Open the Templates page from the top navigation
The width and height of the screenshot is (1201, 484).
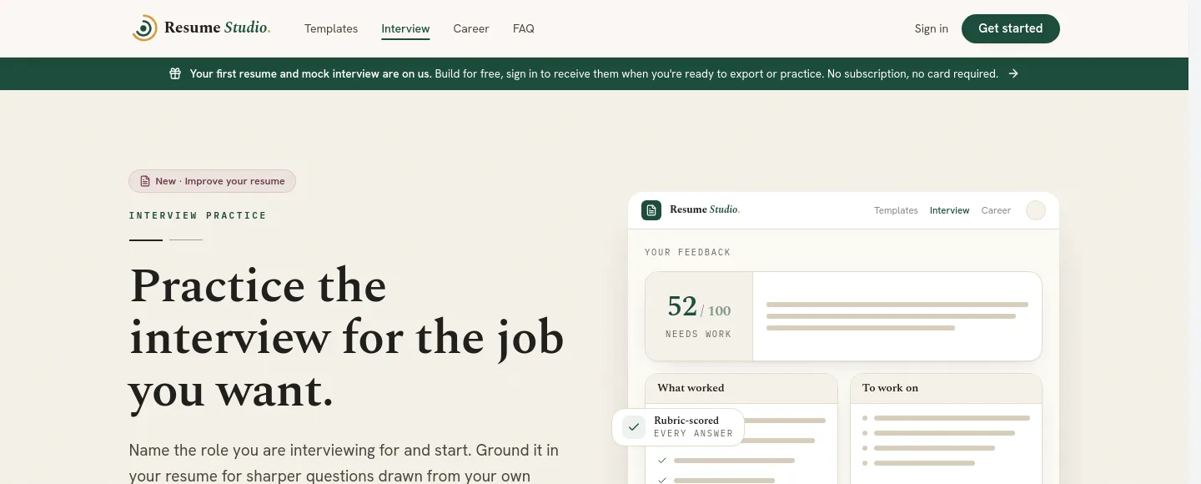331,28
